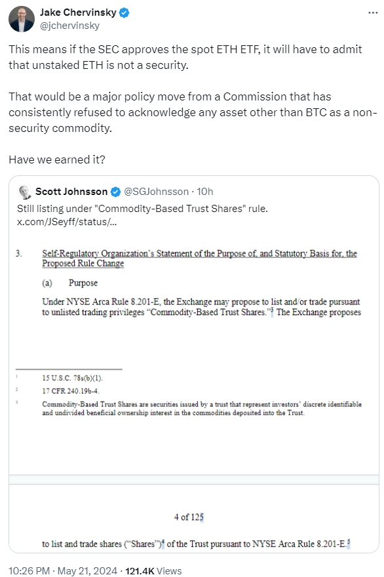Image resolution: width=384 pixels, height=577 pixels.
Task: Open Scott Johnsson's name in quoted tweet
Action: (71, 192)
